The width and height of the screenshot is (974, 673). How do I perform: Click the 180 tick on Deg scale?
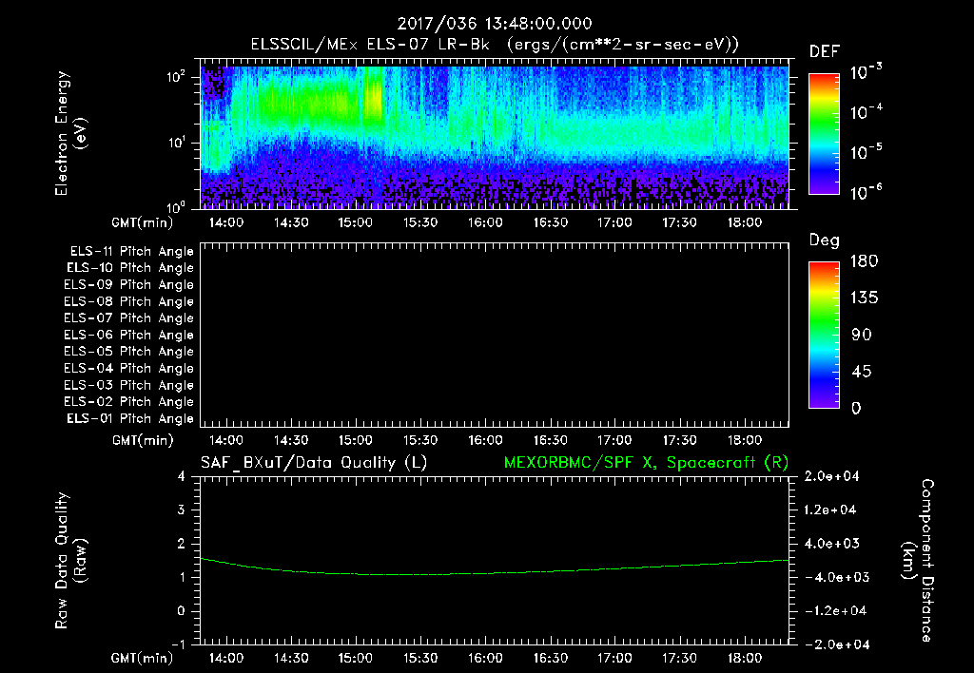864,261
